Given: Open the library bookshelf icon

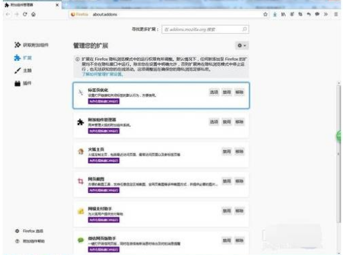Looking at the screenshot, I should [x=284, y=15].
